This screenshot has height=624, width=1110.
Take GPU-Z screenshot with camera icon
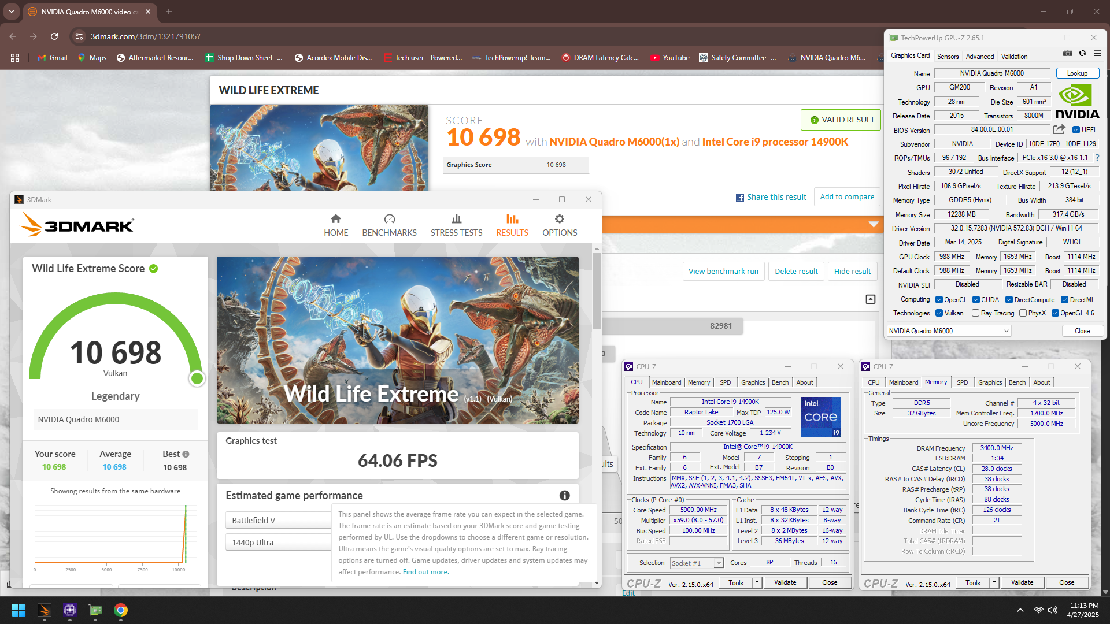[1067, 53]
